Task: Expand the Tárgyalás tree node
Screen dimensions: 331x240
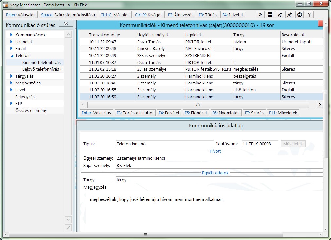Action: pos(11,76)
